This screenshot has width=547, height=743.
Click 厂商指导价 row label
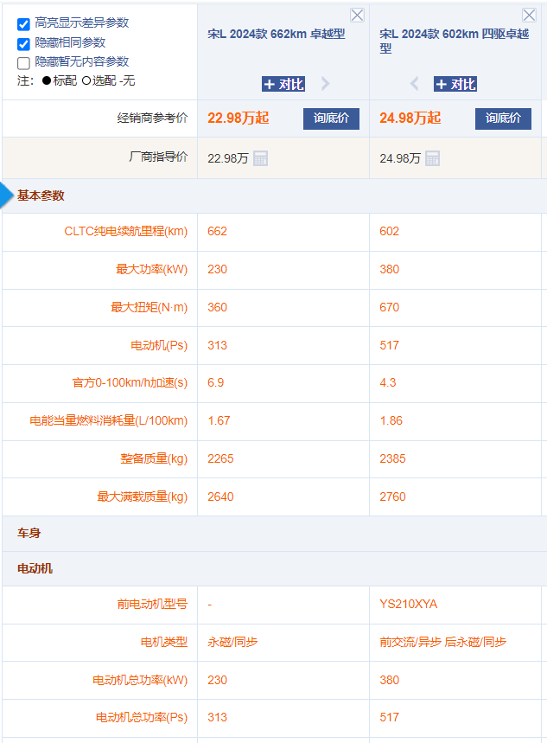(158, 157)
